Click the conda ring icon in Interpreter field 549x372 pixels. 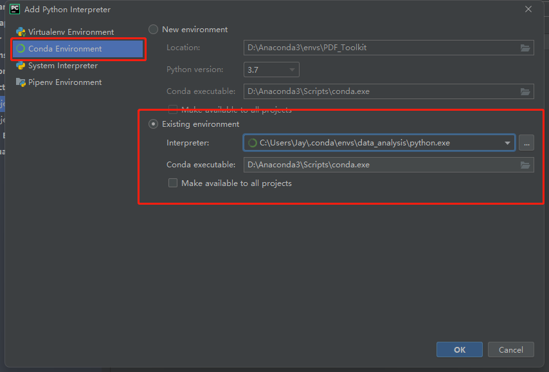point(253,143)
